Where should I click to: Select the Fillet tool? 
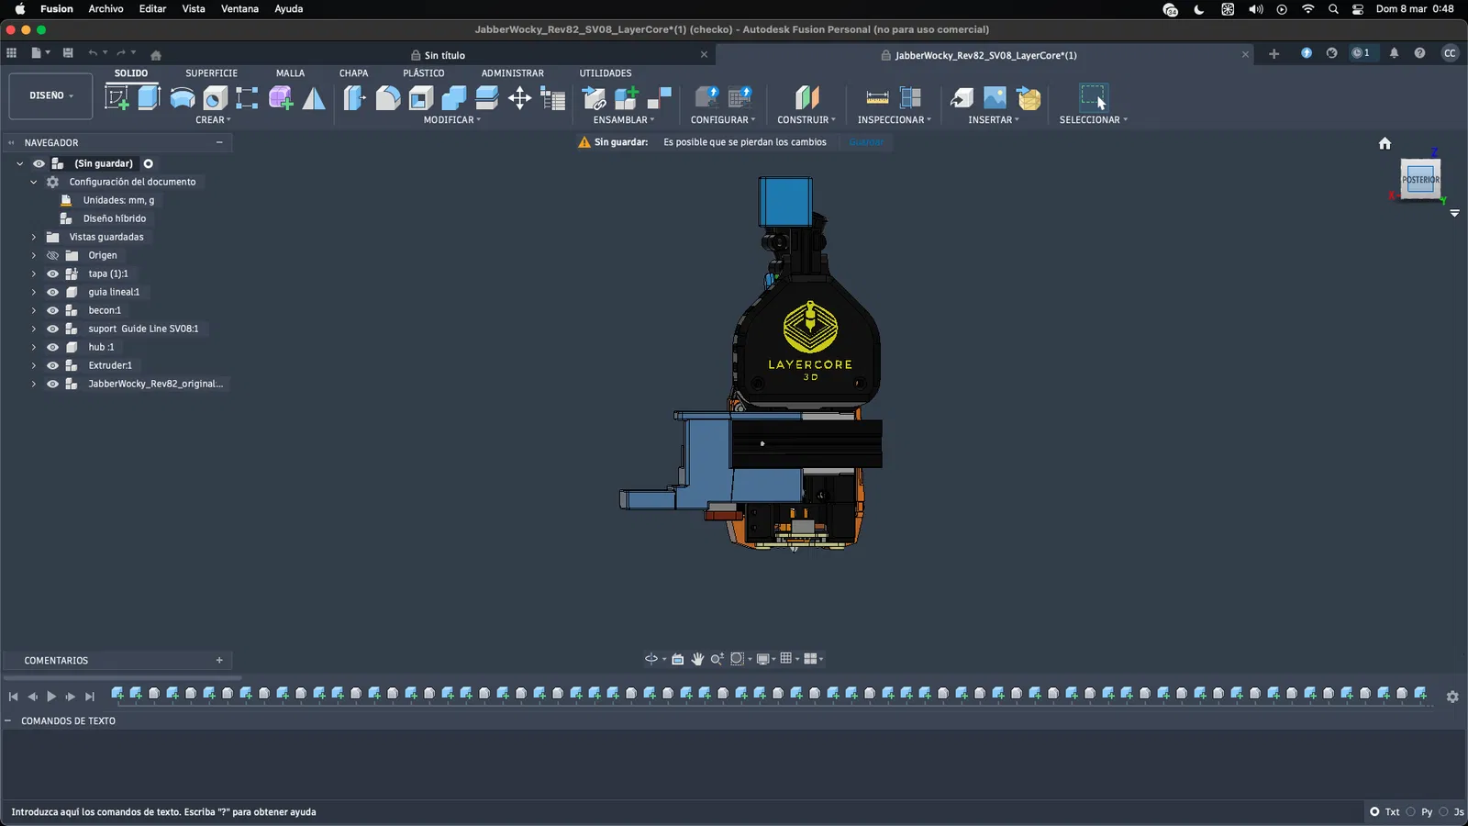point(387,97)
